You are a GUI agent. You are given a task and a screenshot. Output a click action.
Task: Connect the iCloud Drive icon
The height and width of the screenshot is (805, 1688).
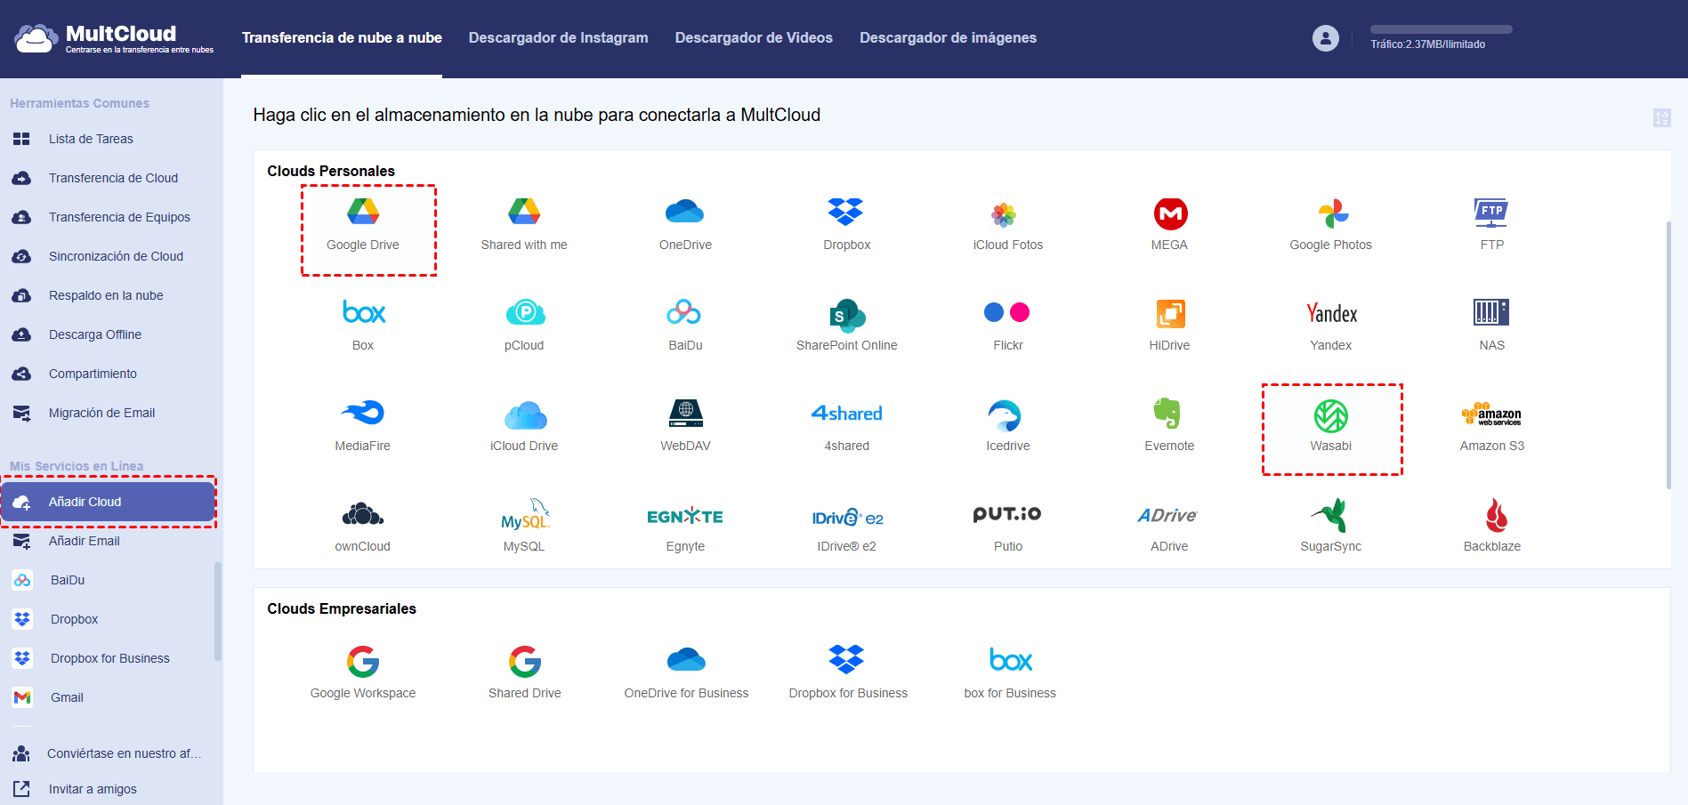[x=525, y=415]
